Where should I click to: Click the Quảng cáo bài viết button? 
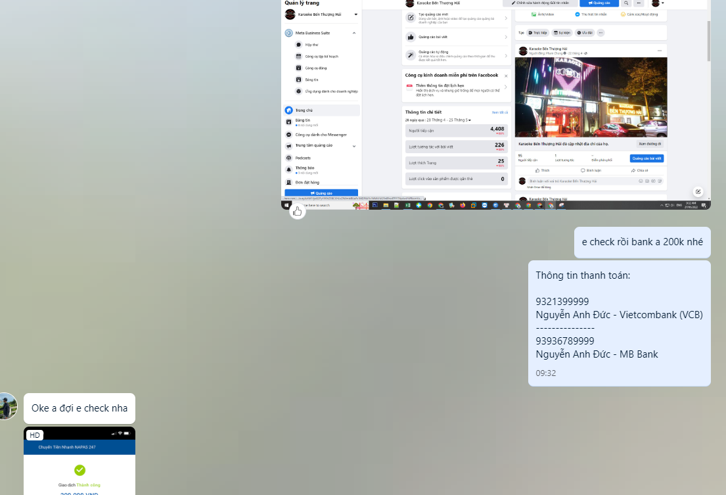coord(647,158)
